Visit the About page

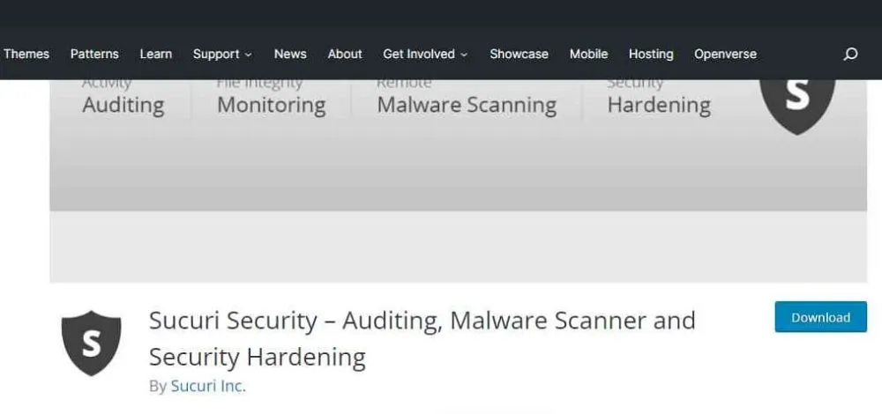(x=345, y=54)
